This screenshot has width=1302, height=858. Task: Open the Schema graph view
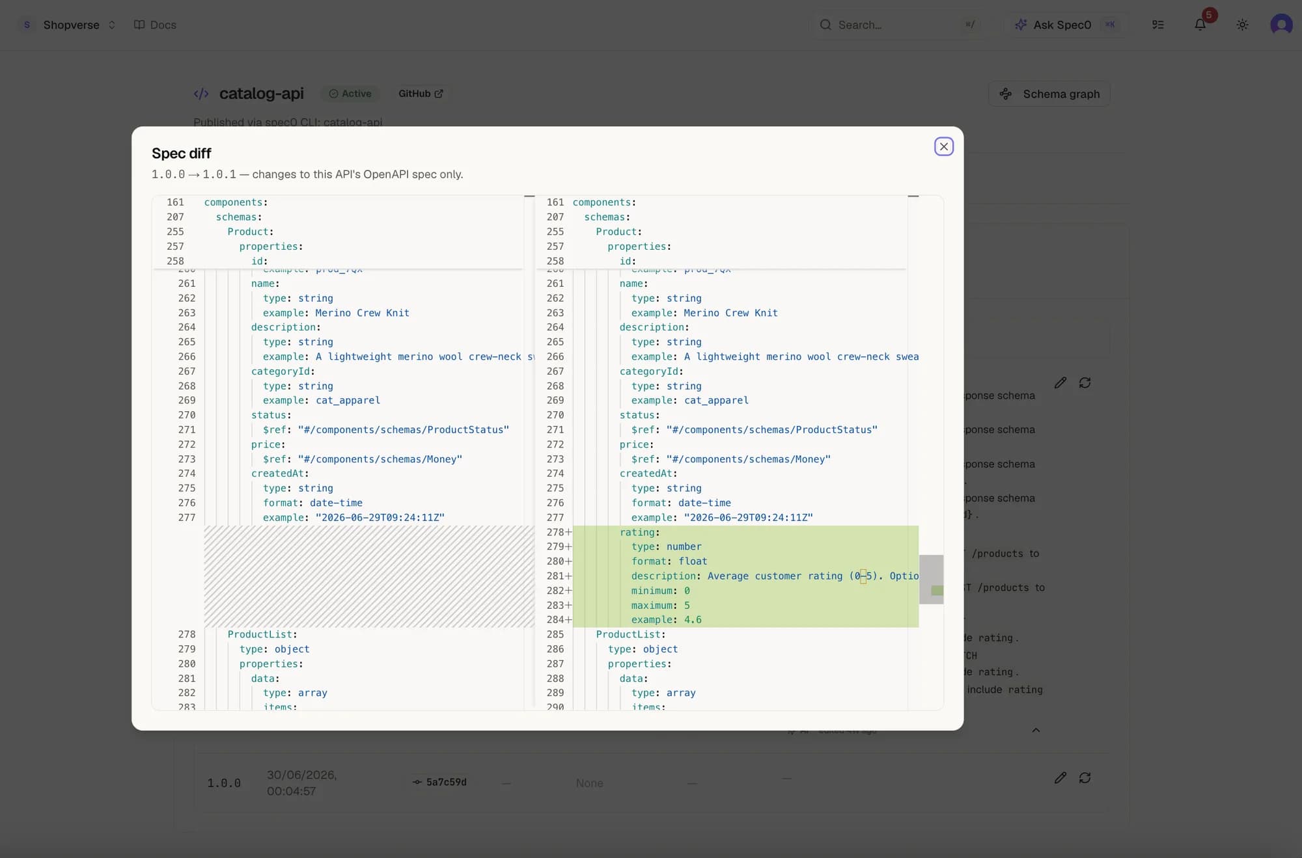pyautogui.click(x=1049, y=94)
